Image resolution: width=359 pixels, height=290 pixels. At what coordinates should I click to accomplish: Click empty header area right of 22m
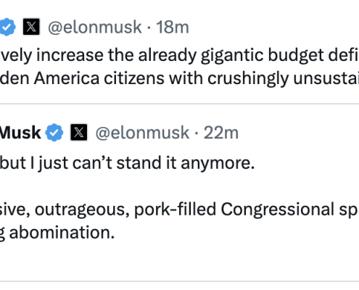(x=299, y=133)
